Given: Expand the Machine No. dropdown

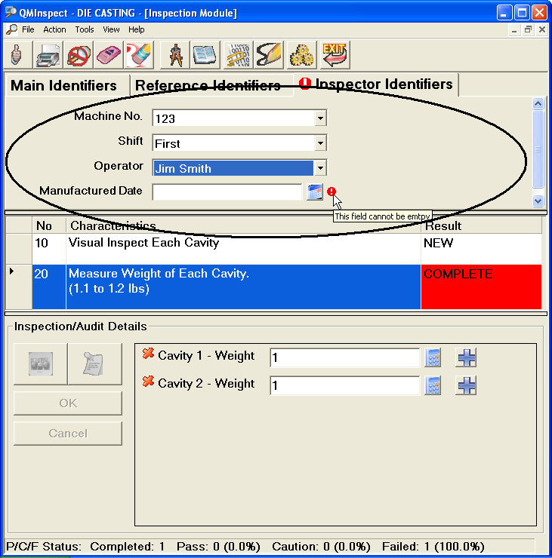Looking at the screenshot, I should click(320, 118).
